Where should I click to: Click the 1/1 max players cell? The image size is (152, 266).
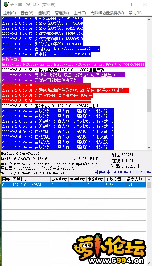[x=136, y=185]
